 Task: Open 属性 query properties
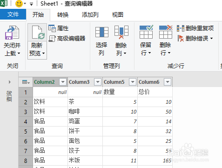point(63,28)
